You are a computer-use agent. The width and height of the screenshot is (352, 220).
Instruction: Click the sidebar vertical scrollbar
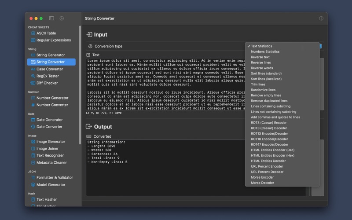(x=80, y=85)
